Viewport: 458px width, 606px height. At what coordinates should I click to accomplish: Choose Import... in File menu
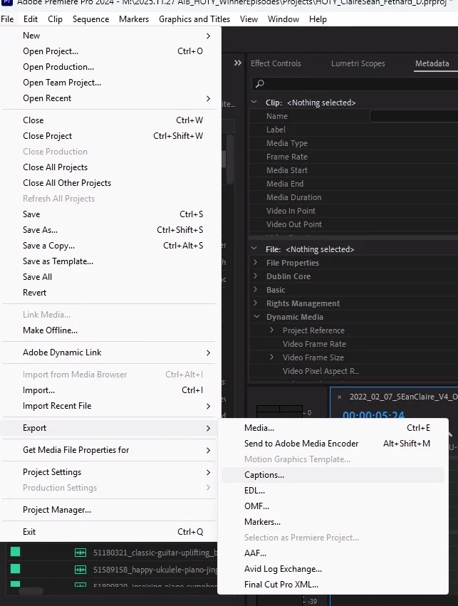[x=108, y=390]
